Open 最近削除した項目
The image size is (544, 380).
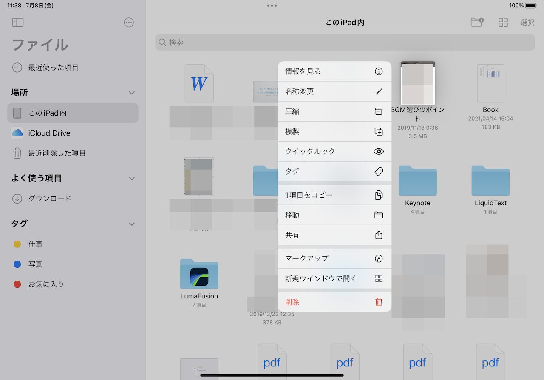click(x=73, y=153)
